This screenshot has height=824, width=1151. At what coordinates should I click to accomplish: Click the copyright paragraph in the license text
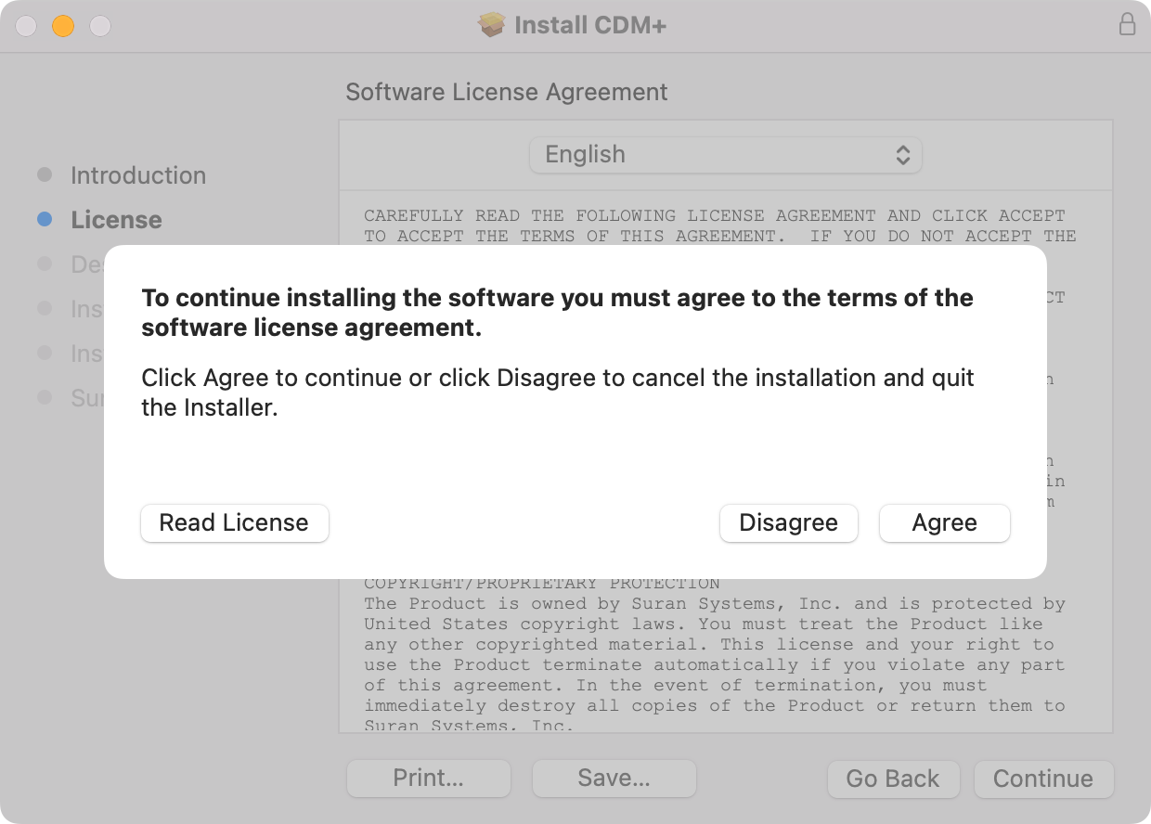point(713,654)
